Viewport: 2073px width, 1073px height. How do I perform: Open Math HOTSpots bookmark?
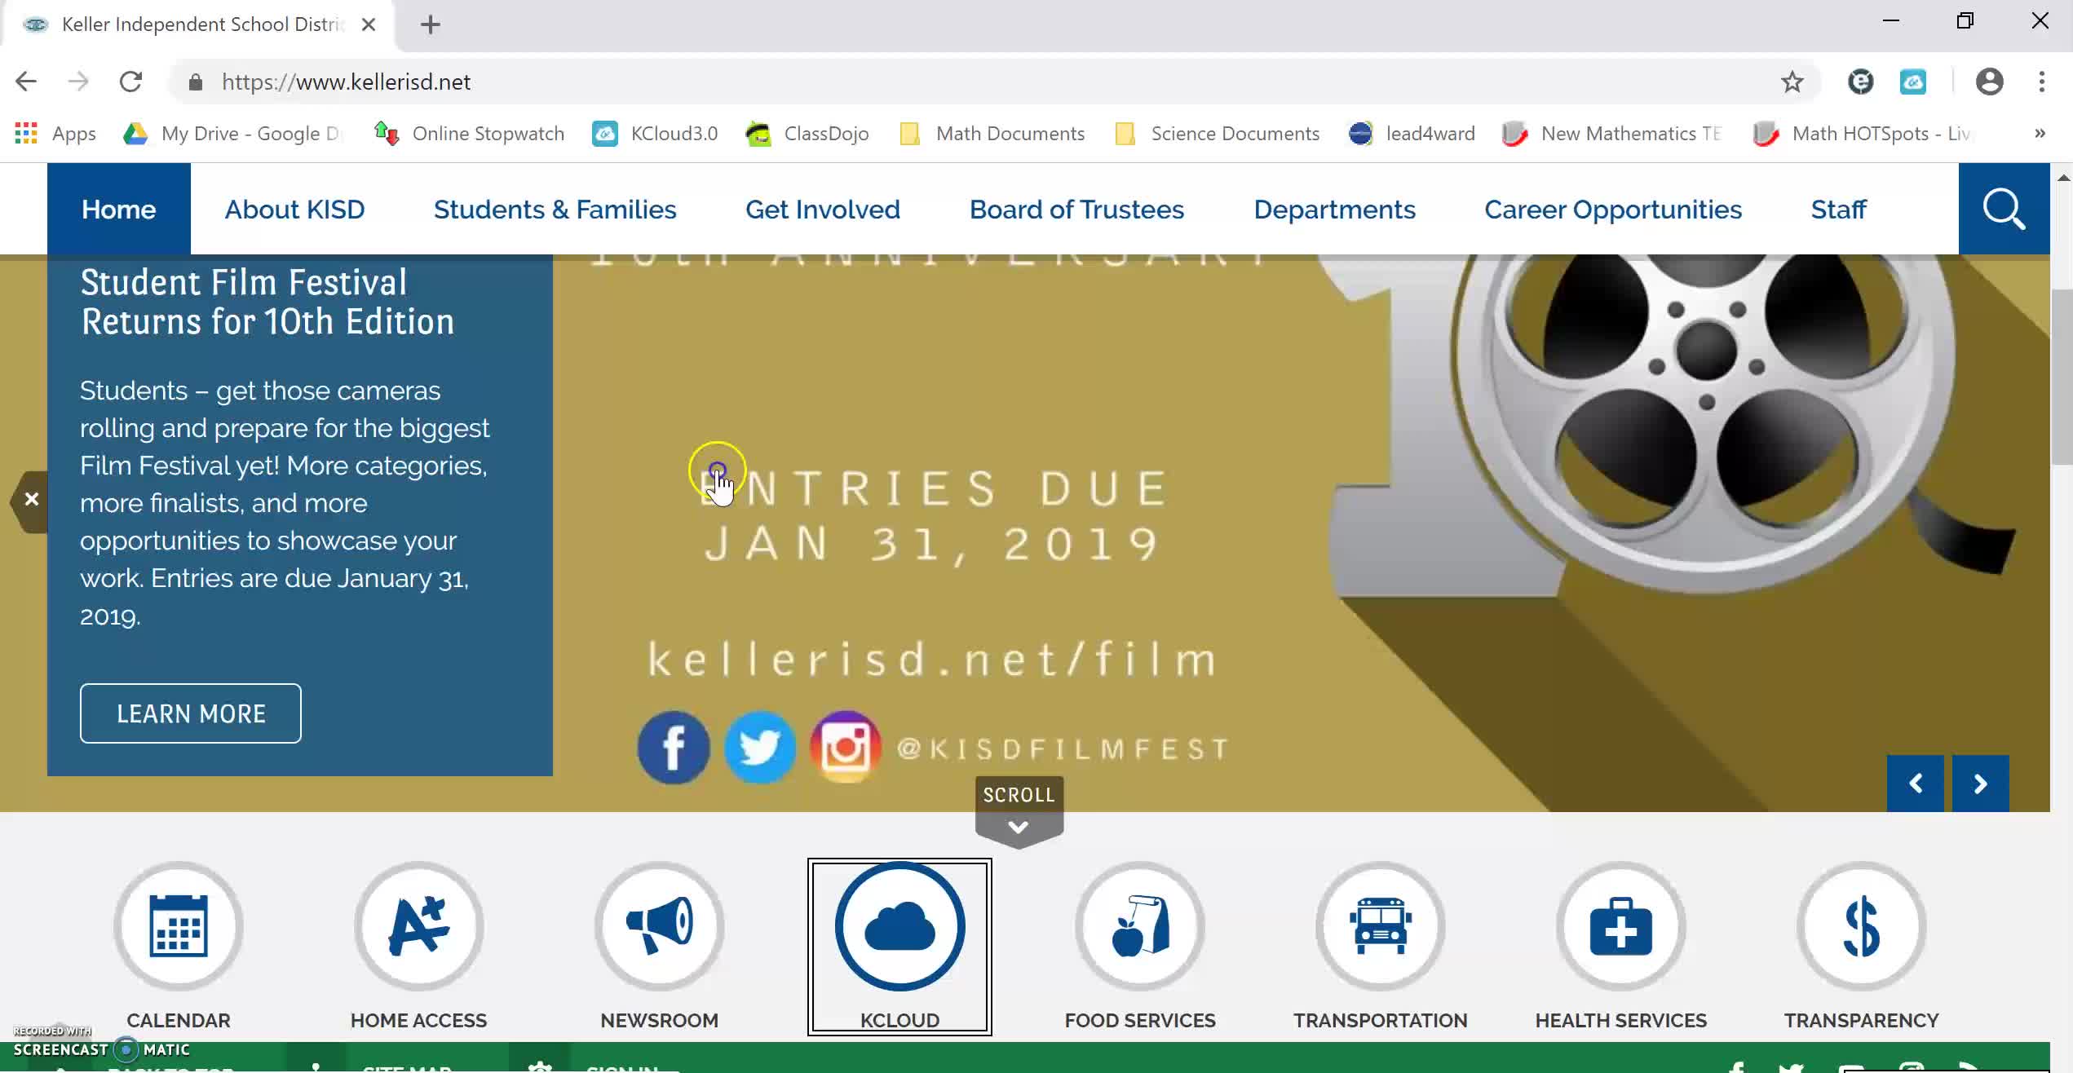[x=1861, y=134]
